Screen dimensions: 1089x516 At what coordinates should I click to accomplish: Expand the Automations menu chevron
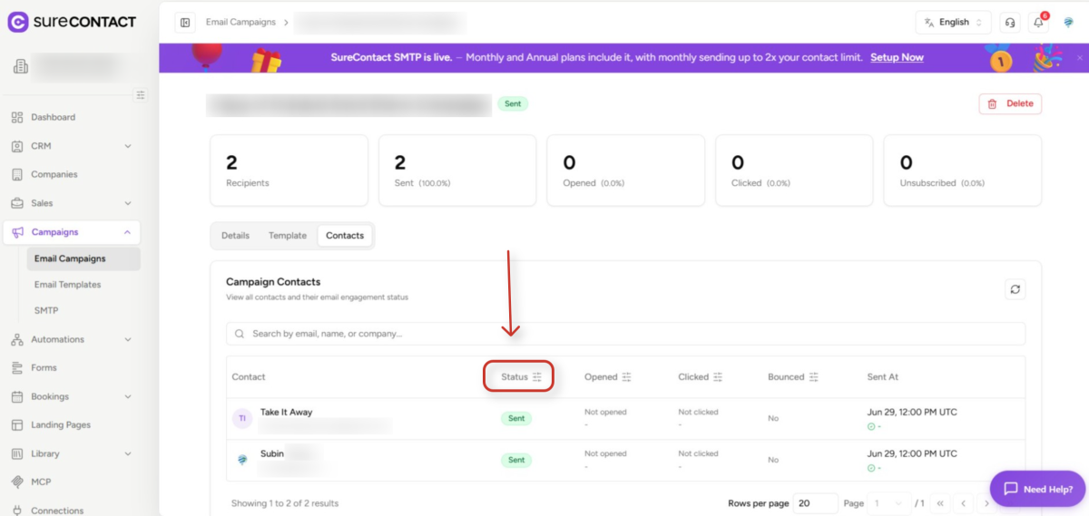click(128, 339)
